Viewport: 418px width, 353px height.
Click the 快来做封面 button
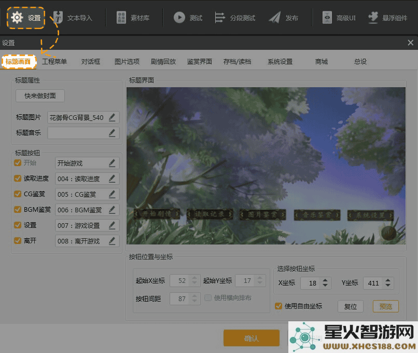[x=40, y=96]
